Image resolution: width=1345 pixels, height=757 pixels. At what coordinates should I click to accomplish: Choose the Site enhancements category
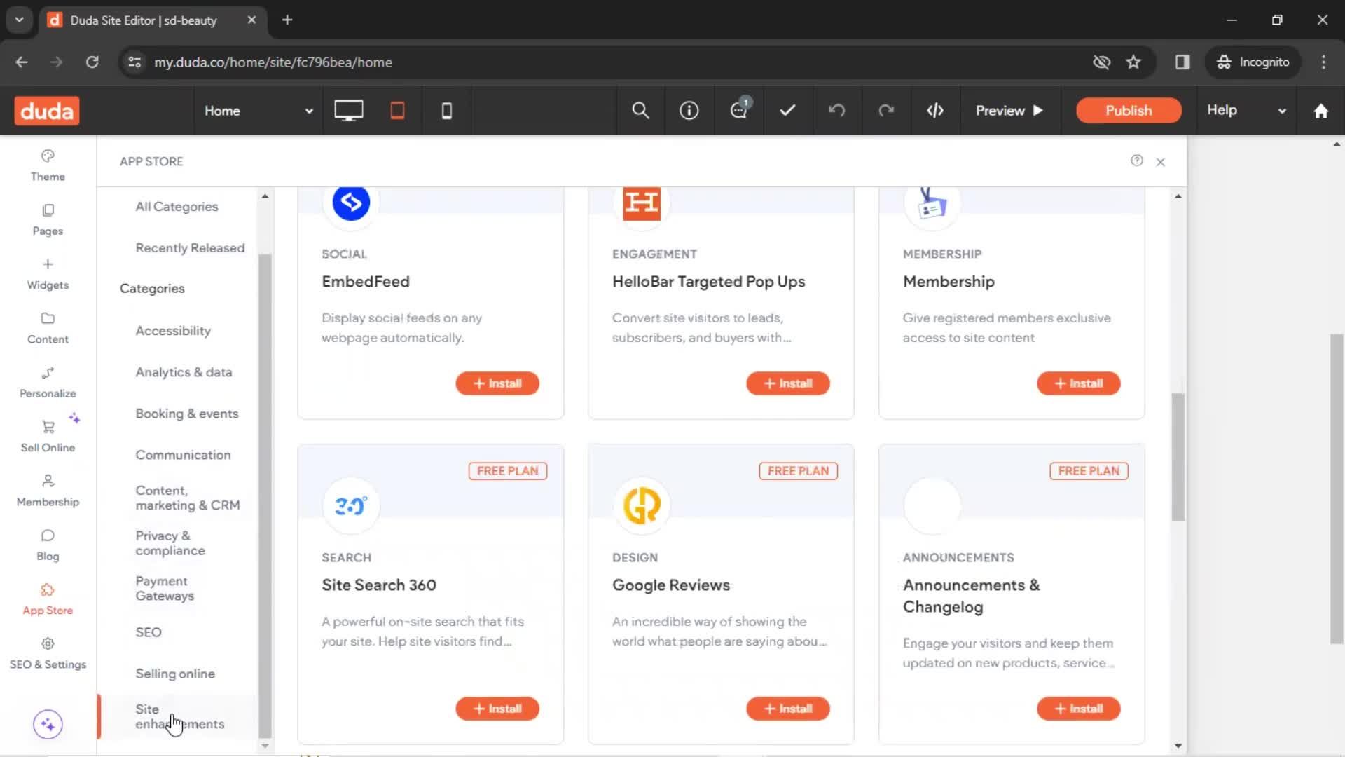[x=180, y=716]
